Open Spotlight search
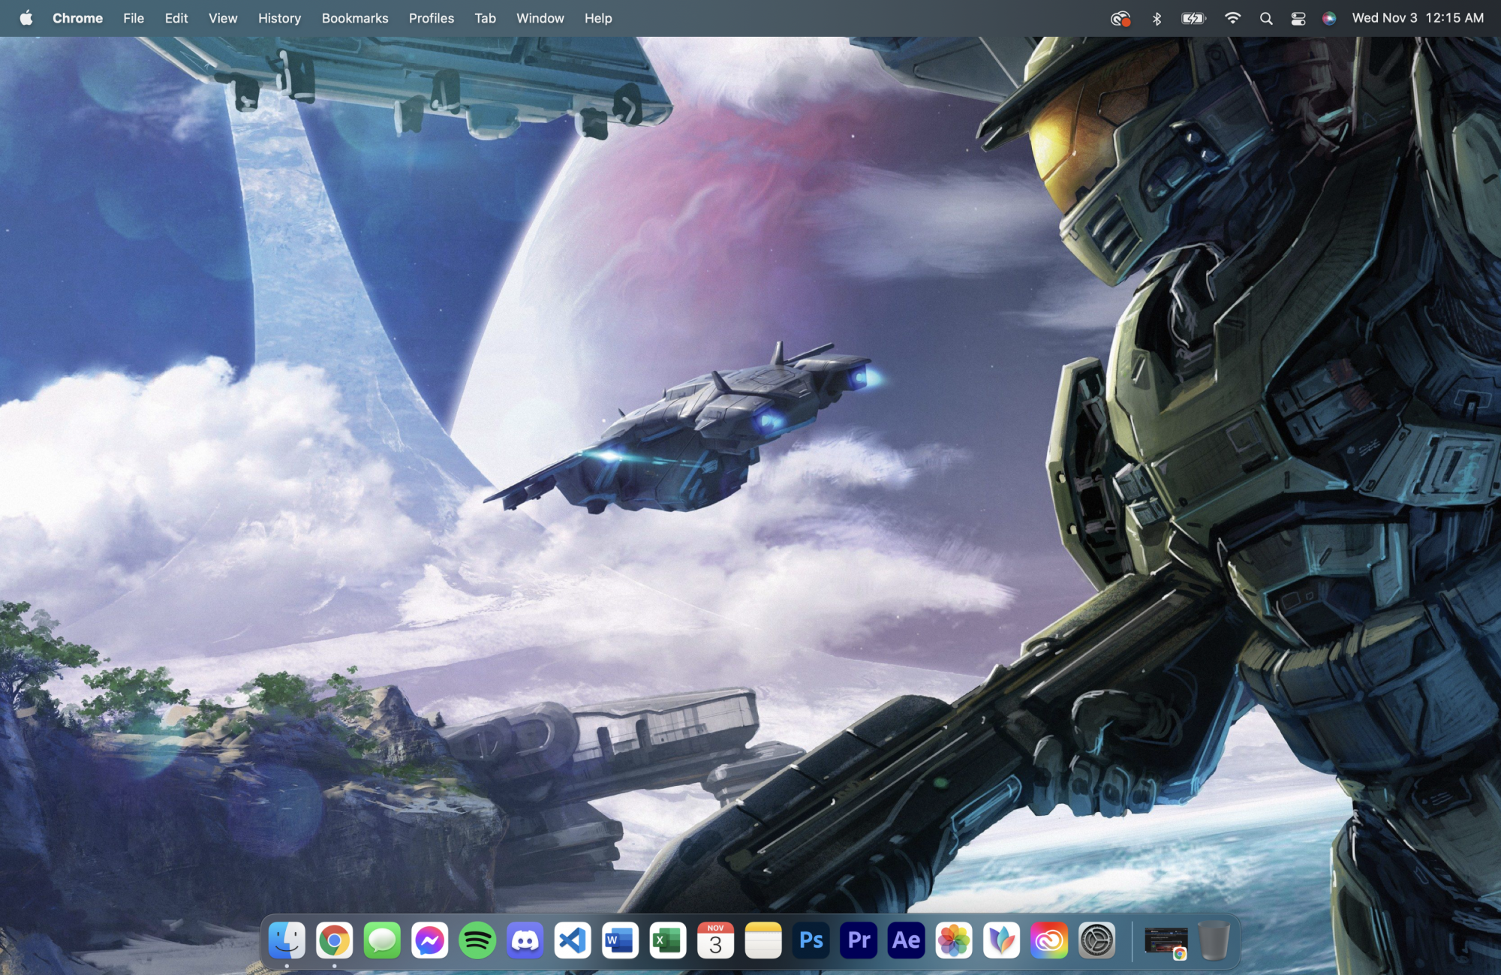1501x975 pixels. (1266, 19)
